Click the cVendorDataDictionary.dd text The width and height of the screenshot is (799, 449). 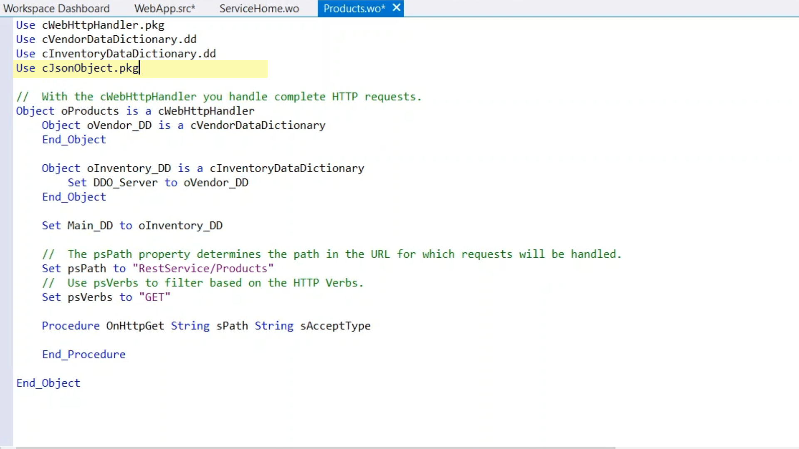click(x=119, y=39)
